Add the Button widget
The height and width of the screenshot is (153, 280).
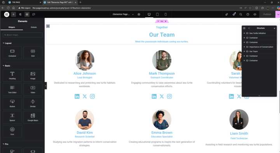coord(12,103)
